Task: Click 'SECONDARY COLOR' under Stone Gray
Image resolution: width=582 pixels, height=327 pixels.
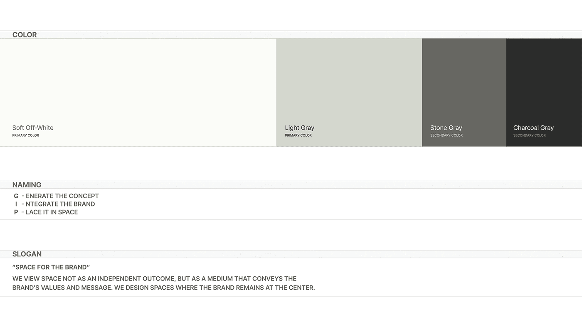Action: pyautogui.click(x=446, y=135)
